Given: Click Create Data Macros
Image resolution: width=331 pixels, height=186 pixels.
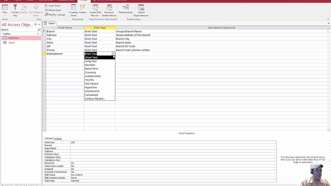Looking at the screenshot, I should tap(95, 10).
